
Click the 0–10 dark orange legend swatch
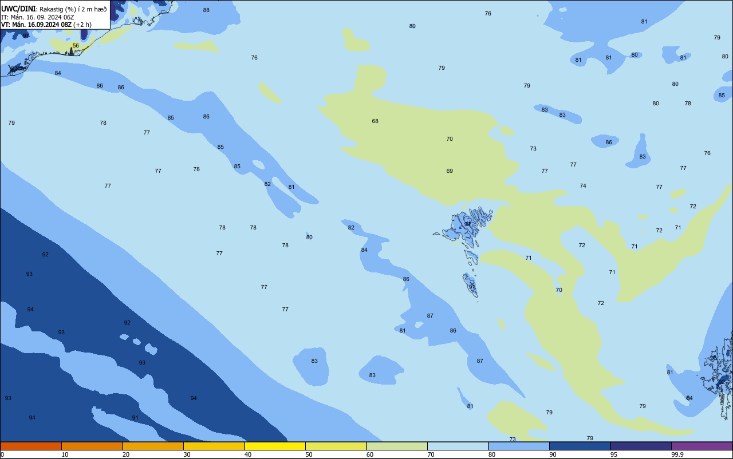coord(31,446)
